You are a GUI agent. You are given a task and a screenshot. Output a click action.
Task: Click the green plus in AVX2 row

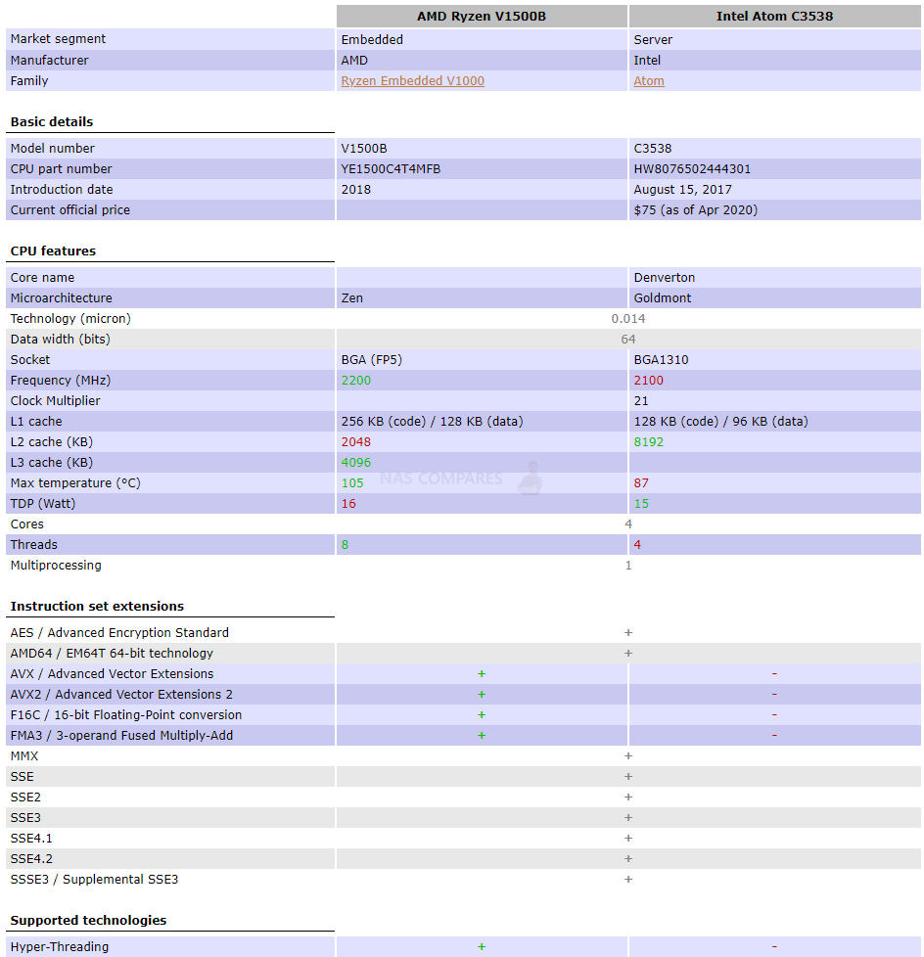click(482, 695)
